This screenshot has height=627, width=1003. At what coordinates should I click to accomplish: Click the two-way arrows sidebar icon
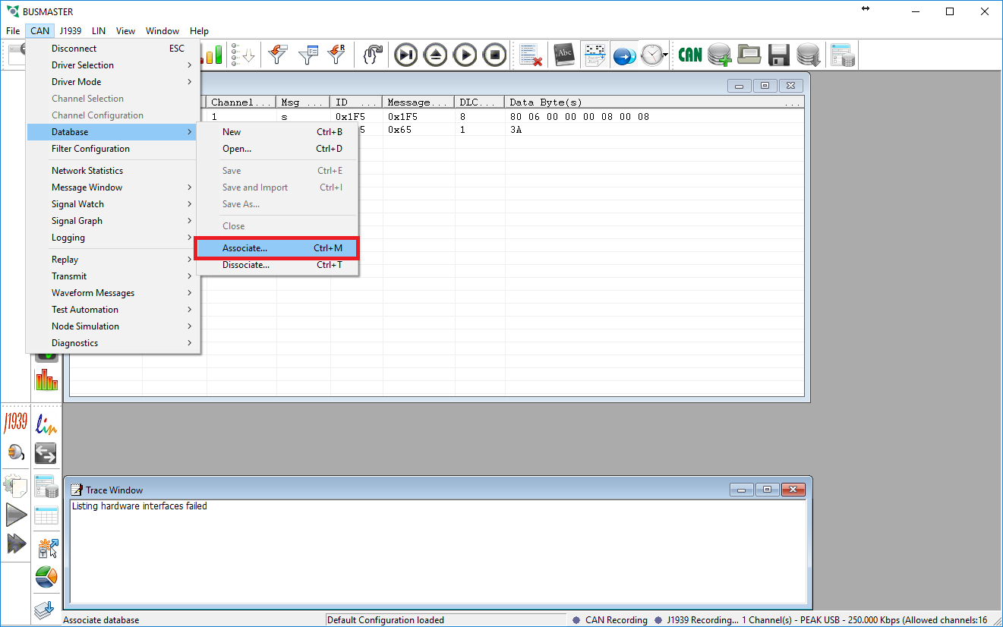(x=46, y=453)
